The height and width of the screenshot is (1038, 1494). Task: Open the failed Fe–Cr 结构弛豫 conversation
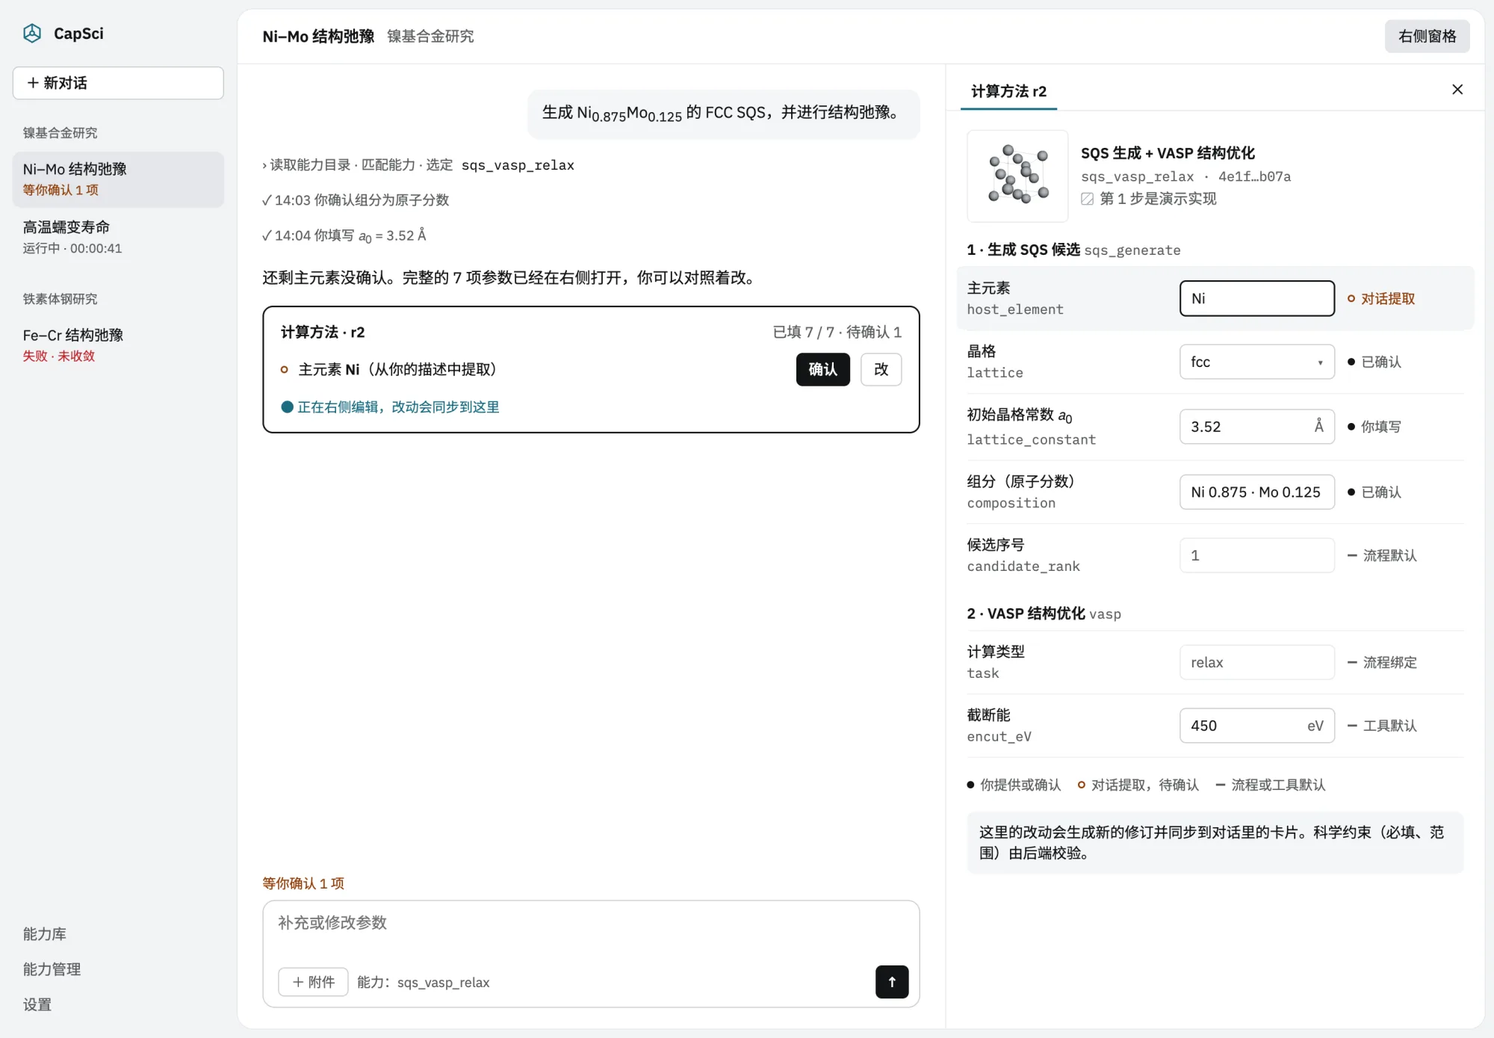[118, 345]
